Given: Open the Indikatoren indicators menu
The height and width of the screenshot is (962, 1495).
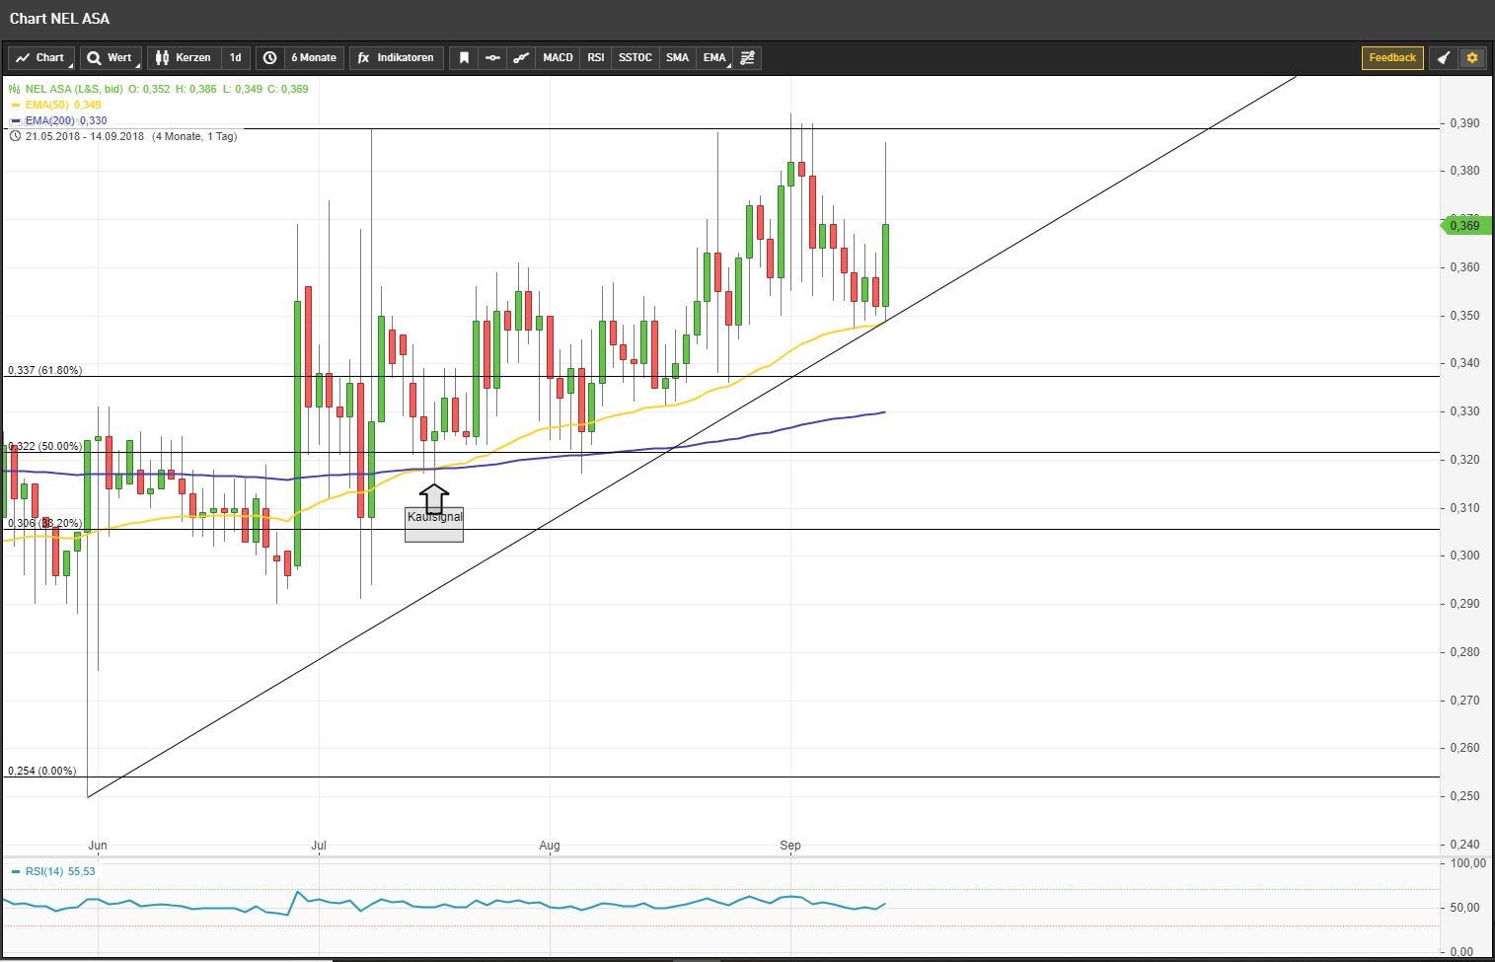Looking at the screenshot, I should point(396,58).
